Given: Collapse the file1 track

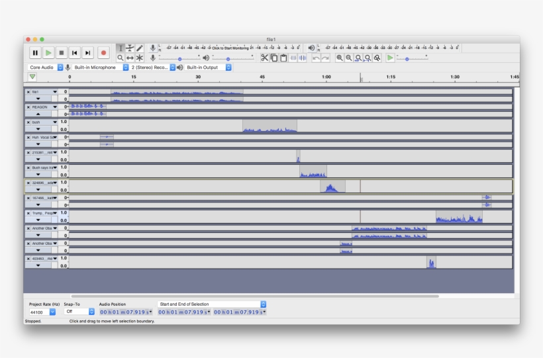Looking at the screenshot, I should click(38, 99).
